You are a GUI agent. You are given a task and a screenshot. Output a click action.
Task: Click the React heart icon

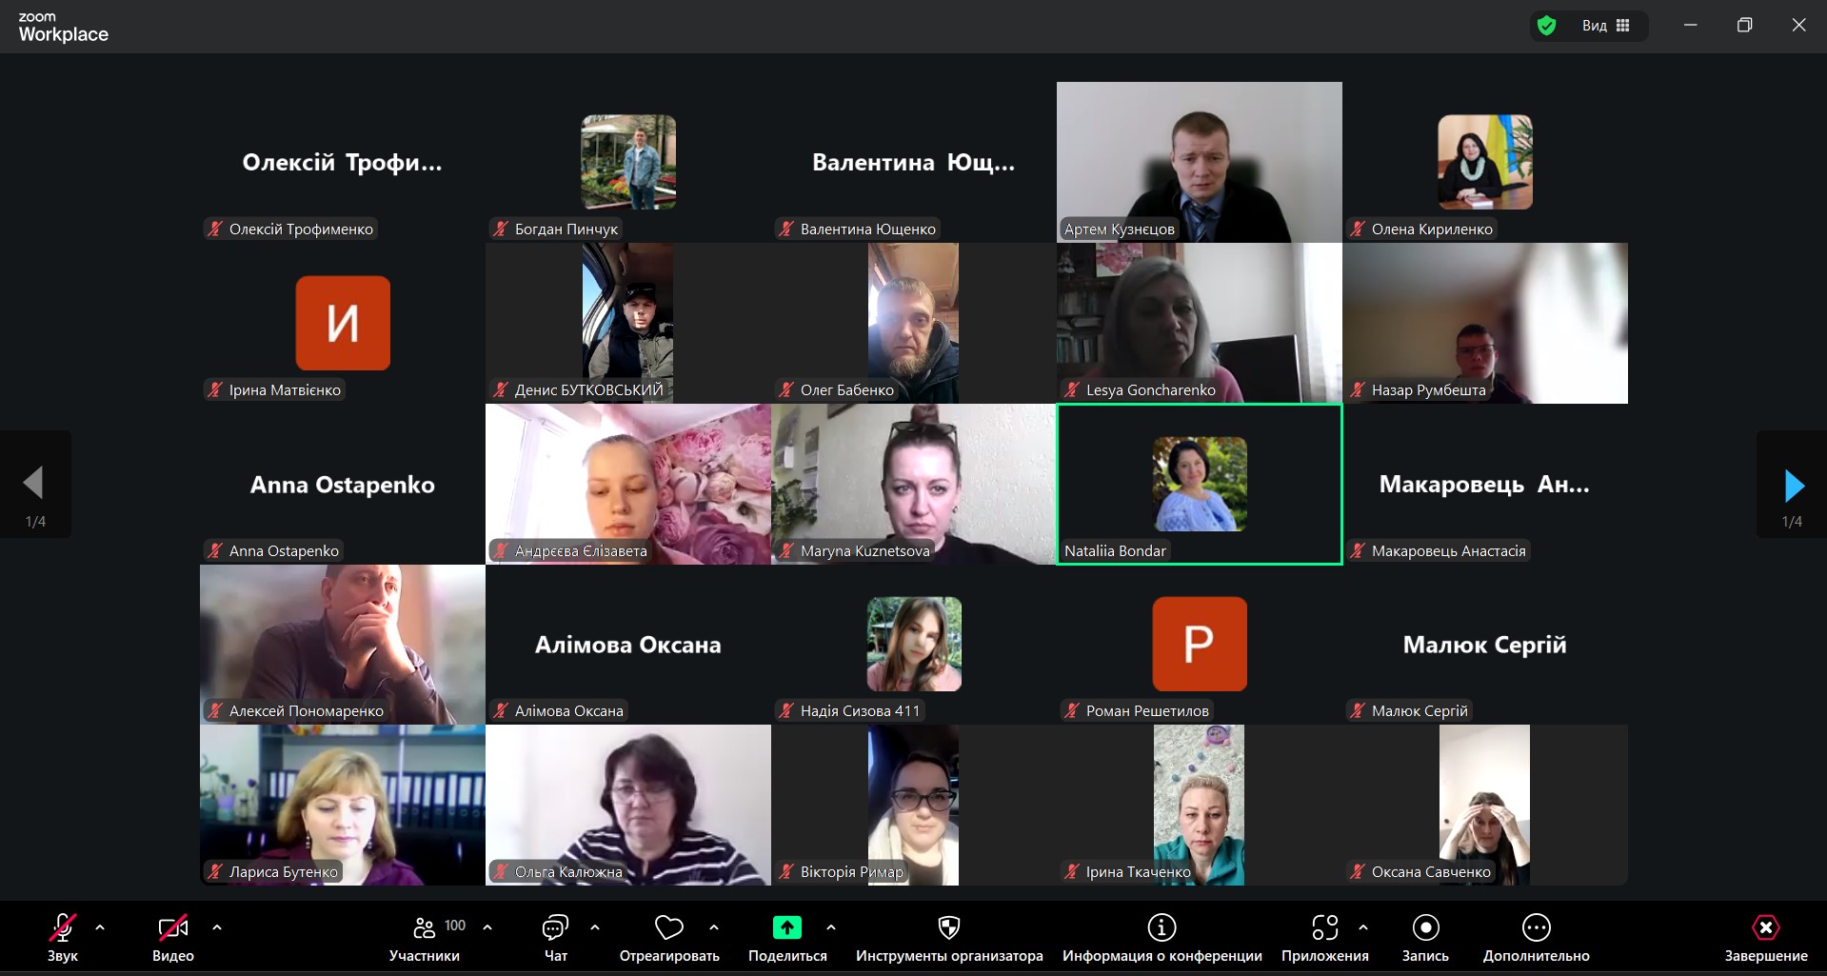[x=669, y=927]
